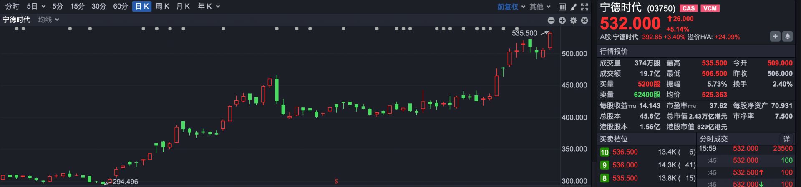Screen dimensions: 801x187
Task: Select the drawing brush tool
Action: [574, 7]
